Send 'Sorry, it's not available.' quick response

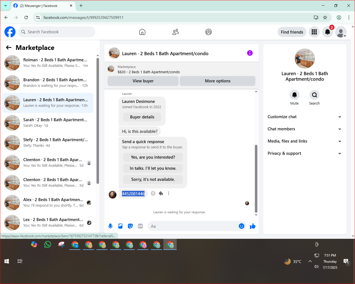coord(153,179)
